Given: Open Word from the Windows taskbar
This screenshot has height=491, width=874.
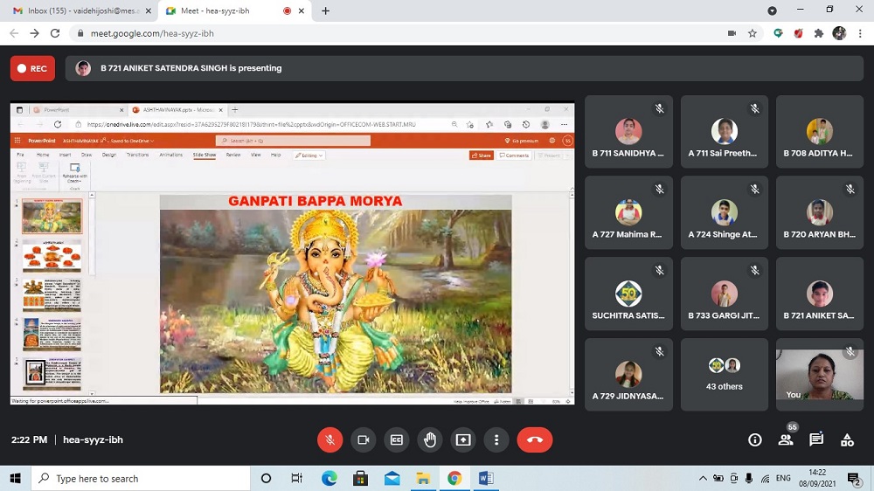Looking at the screenshot, I should [486, 478].
